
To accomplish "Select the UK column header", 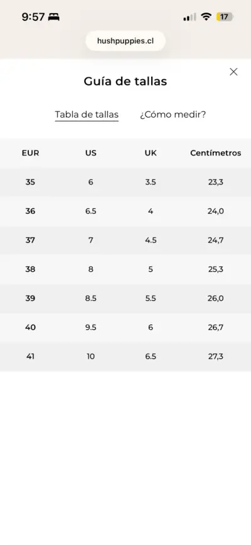I will tap(151, 154).
